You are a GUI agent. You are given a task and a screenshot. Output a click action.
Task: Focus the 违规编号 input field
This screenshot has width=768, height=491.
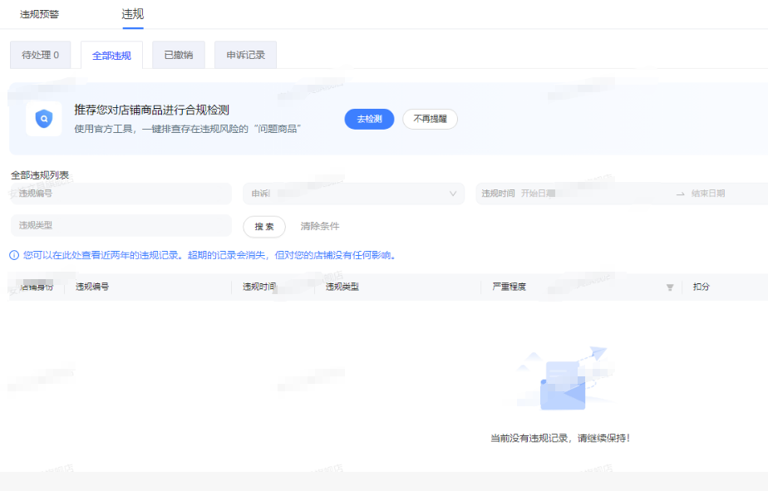coord(121,194)
